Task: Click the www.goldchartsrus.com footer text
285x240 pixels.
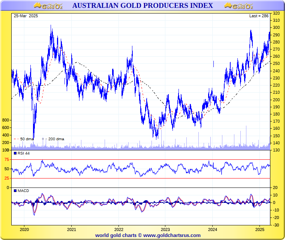Action: [172, 235]
